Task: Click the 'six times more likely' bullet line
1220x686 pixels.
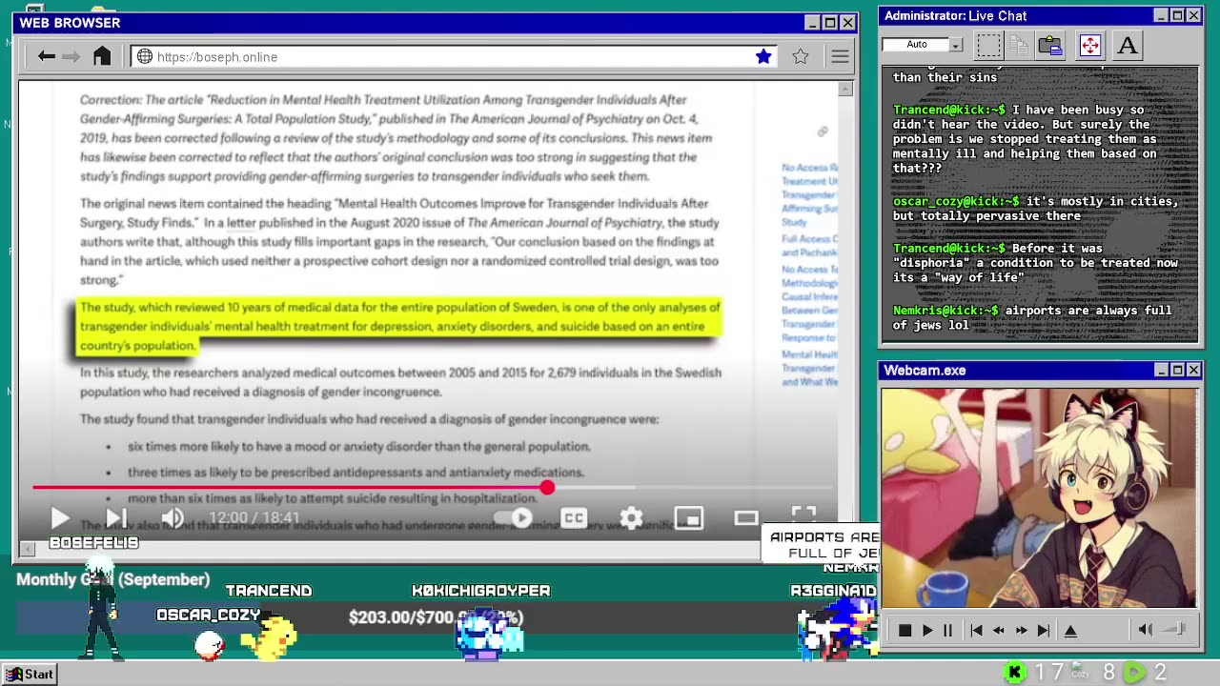Action: (358, 446)
